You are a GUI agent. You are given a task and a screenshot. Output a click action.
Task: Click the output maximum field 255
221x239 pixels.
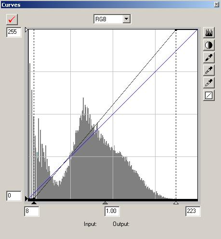tap(14, 32)
